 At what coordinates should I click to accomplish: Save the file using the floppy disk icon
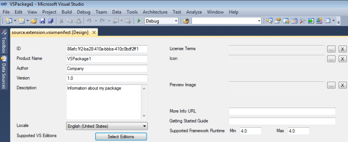42,21
